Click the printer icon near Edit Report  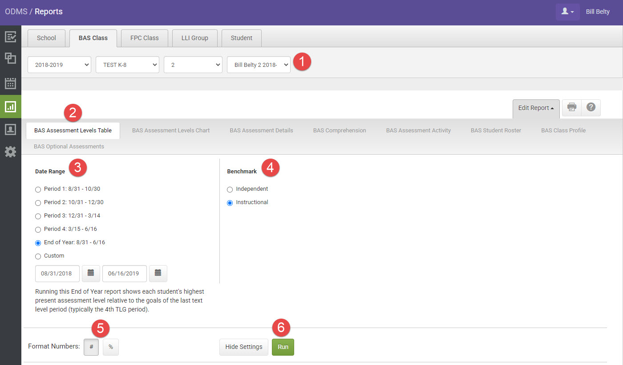click(571, 107)
